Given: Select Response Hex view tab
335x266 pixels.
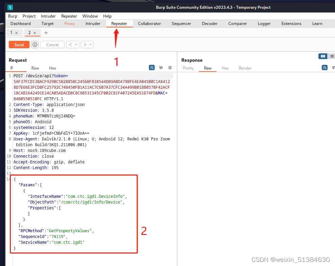Looking at the screenshot, I should tap(225, 68).
